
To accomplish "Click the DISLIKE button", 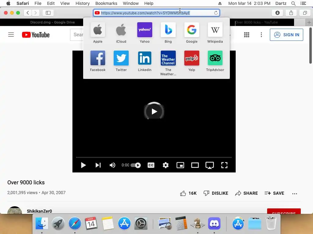I will pos(215,193).
